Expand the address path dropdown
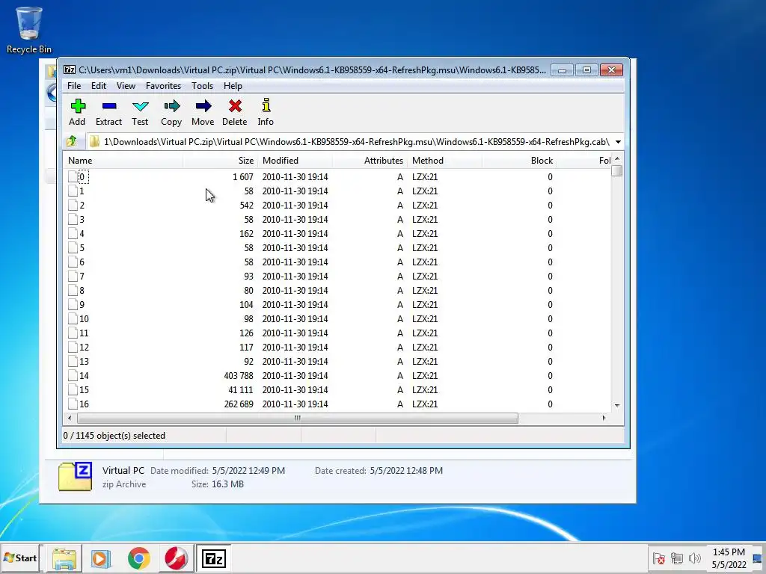766x574 pixels. [x=618, y=142]
